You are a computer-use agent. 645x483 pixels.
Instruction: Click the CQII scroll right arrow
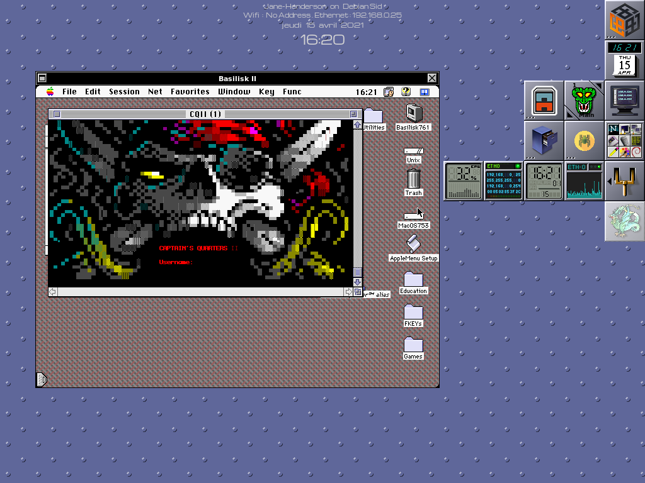point(348,292)
